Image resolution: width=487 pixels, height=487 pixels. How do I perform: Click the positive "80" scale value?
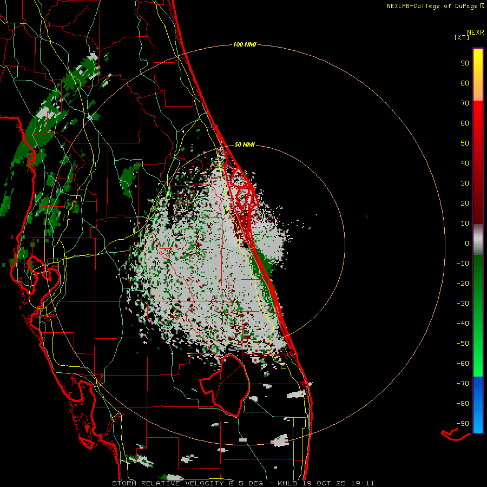pyautogui.click(x=465, y=83)
